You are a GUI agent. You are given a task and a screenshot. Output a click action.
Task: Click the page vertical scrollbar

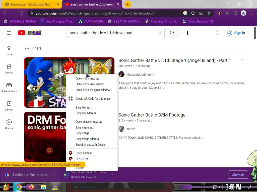[x=255, y=33]
